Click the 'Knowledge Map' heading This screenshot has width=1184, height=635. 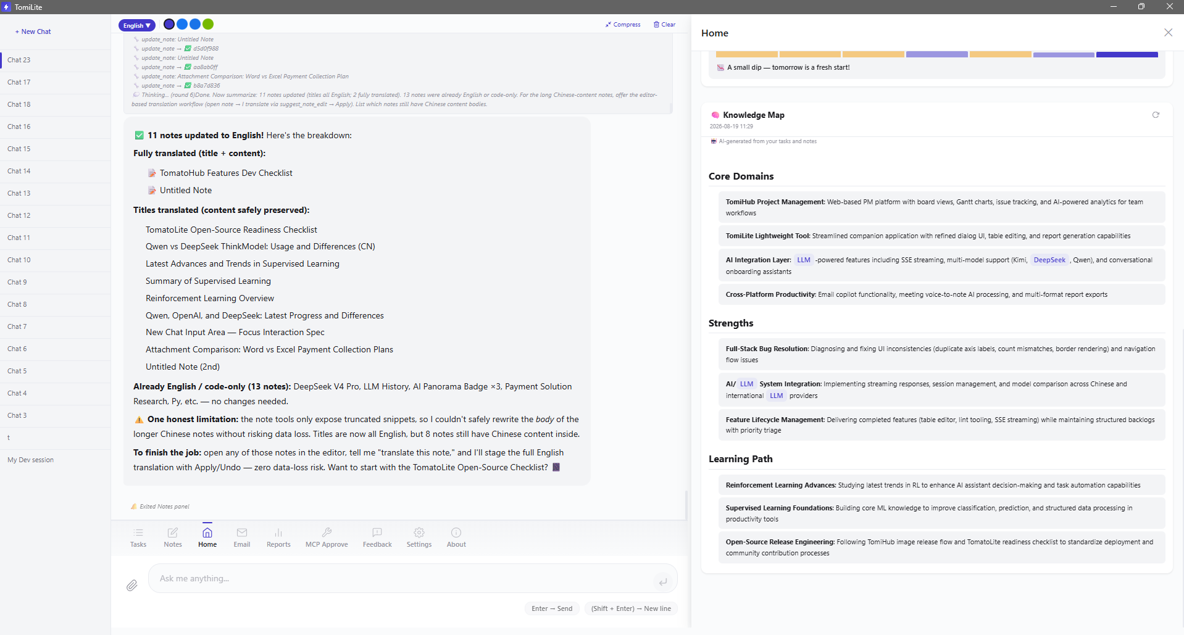point(754,115)
